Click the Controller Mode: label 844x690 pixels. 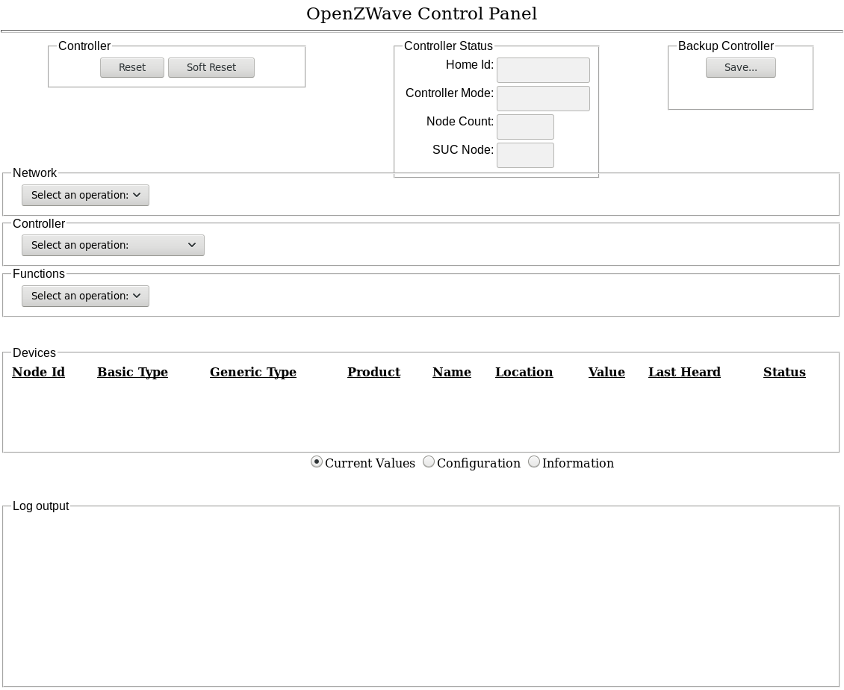(x=450, y=93)
